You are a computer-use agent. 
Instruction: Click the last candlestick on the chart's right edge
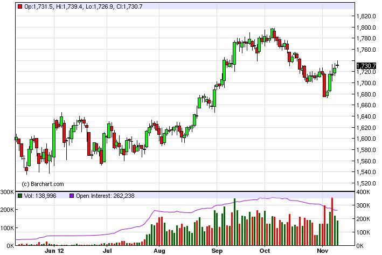tap(337, 65)
